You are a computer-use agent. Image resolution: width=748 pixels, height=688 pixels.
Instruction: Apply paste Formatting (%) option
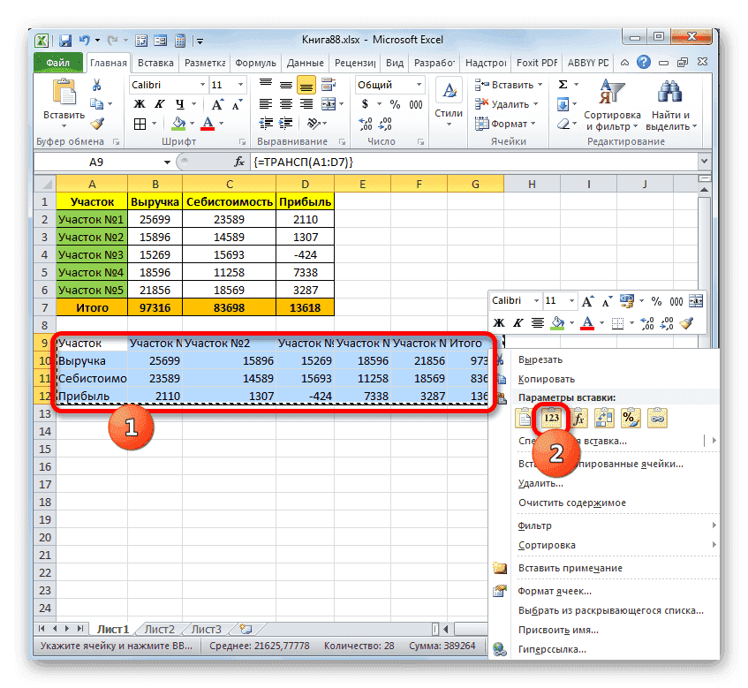tap(630, 417)
